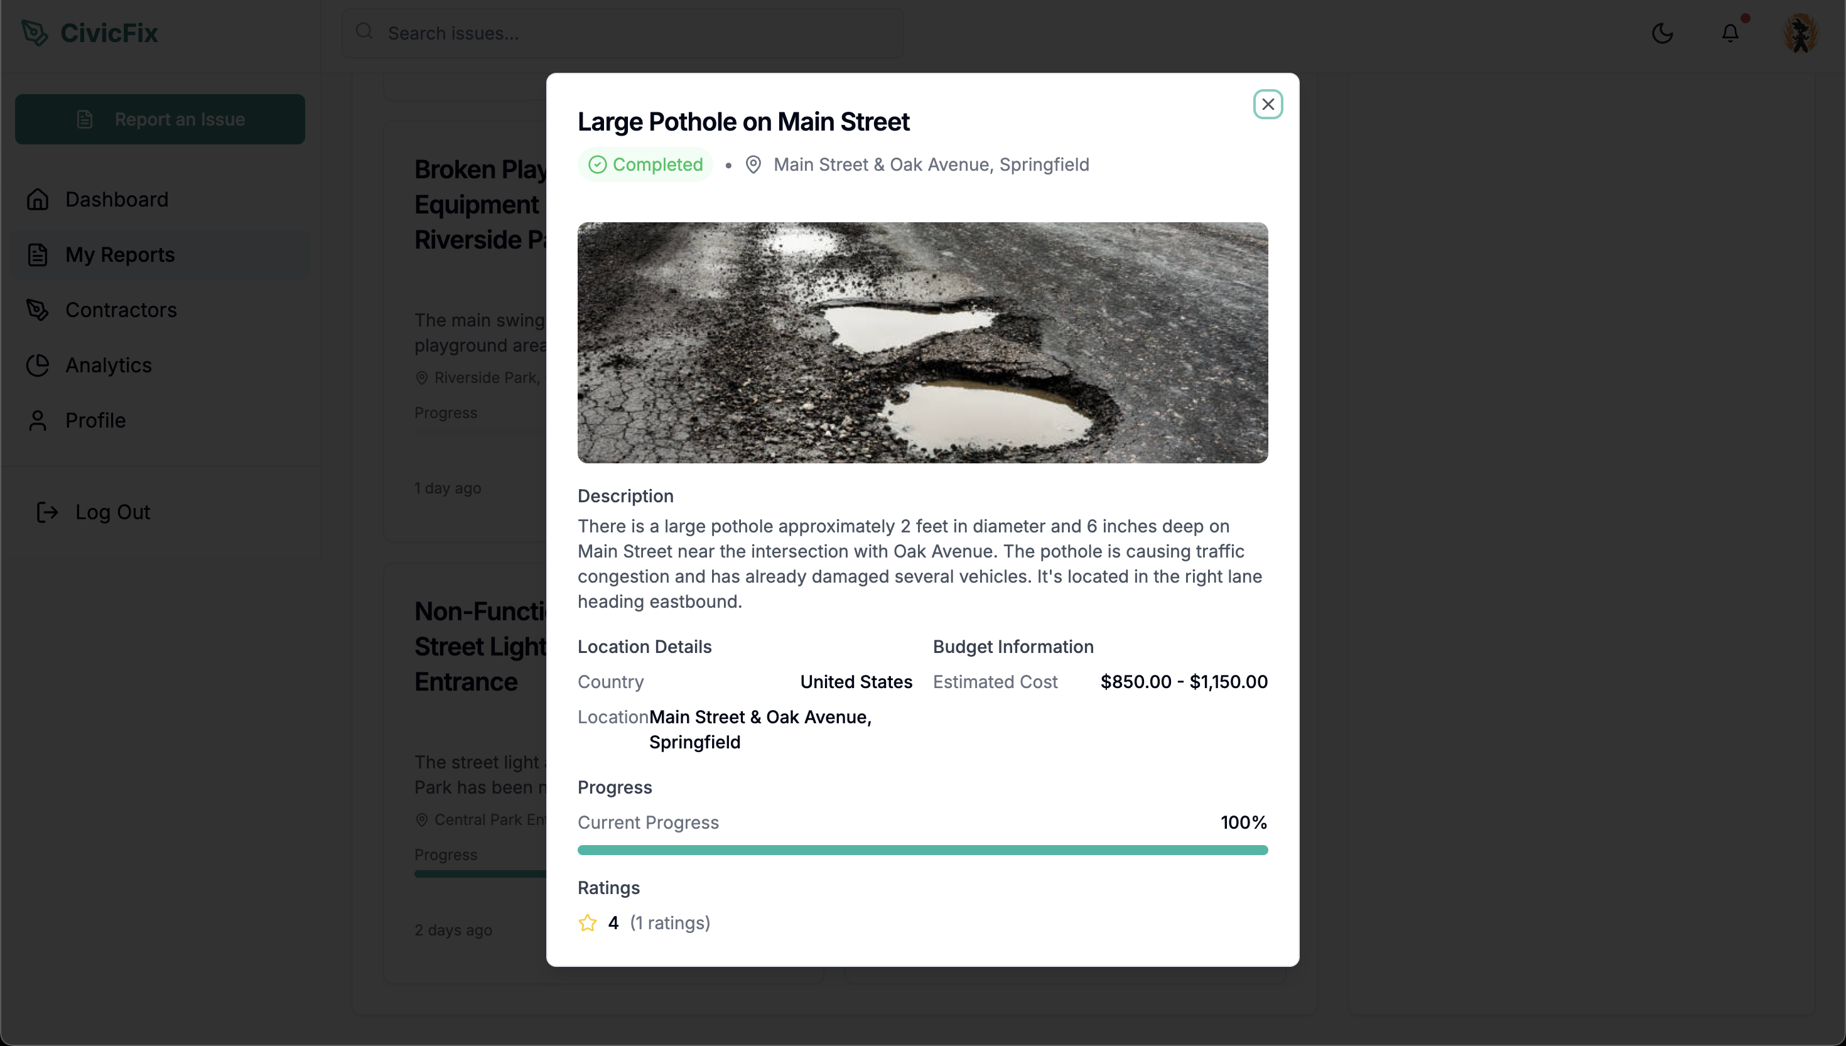This screenshot has width=1846, height=1046.
Task: Open Analytics from sidebar
Action: [x=109, y=365]
